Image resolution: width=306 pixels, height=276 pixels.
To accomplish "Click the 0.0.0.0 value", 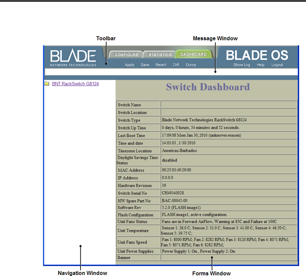I will (x=167, y=178).
